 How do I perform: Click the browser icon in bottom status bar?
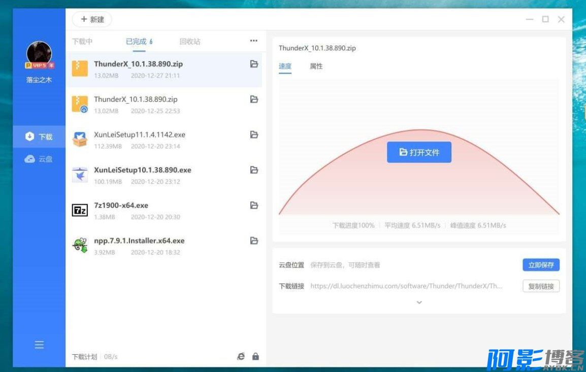(241, 356)
